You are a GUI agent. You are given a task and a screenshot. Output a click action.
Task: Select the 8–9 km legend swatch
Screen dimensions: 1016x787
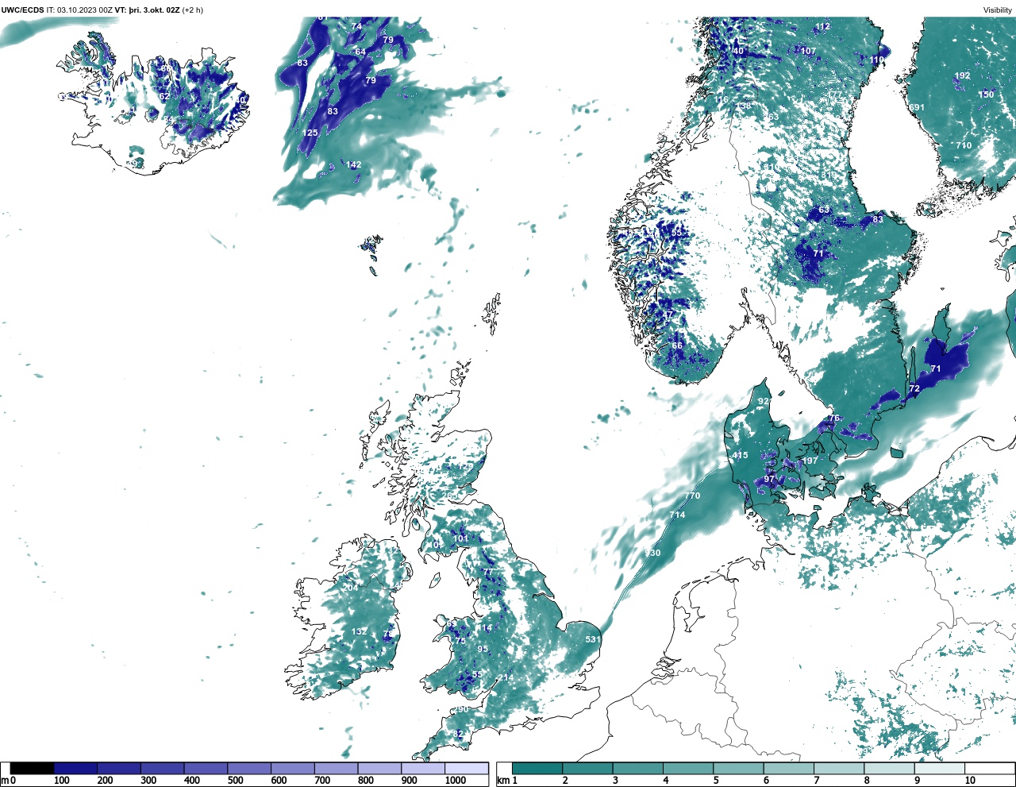[888, 768]
